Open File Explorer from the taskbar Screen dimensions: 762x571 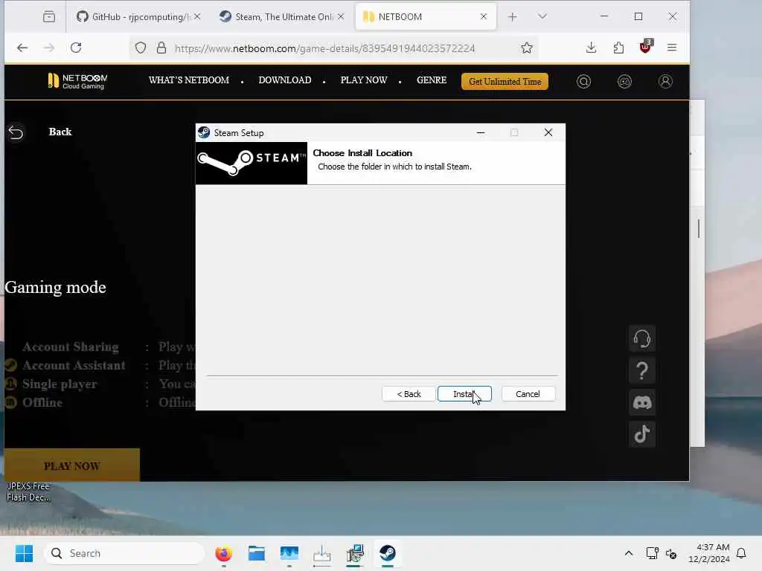256,553
